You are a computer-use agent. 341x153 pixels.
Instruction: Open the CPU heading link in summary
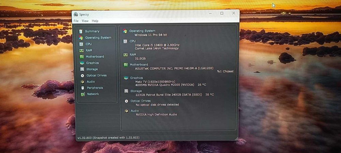(133, 41)
